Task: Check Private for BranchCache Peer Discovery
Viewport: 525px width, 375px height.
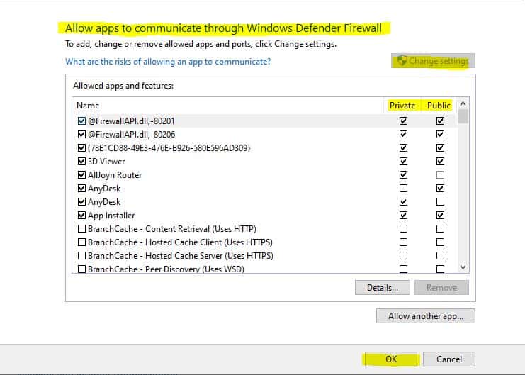Action: pos(403,269)
